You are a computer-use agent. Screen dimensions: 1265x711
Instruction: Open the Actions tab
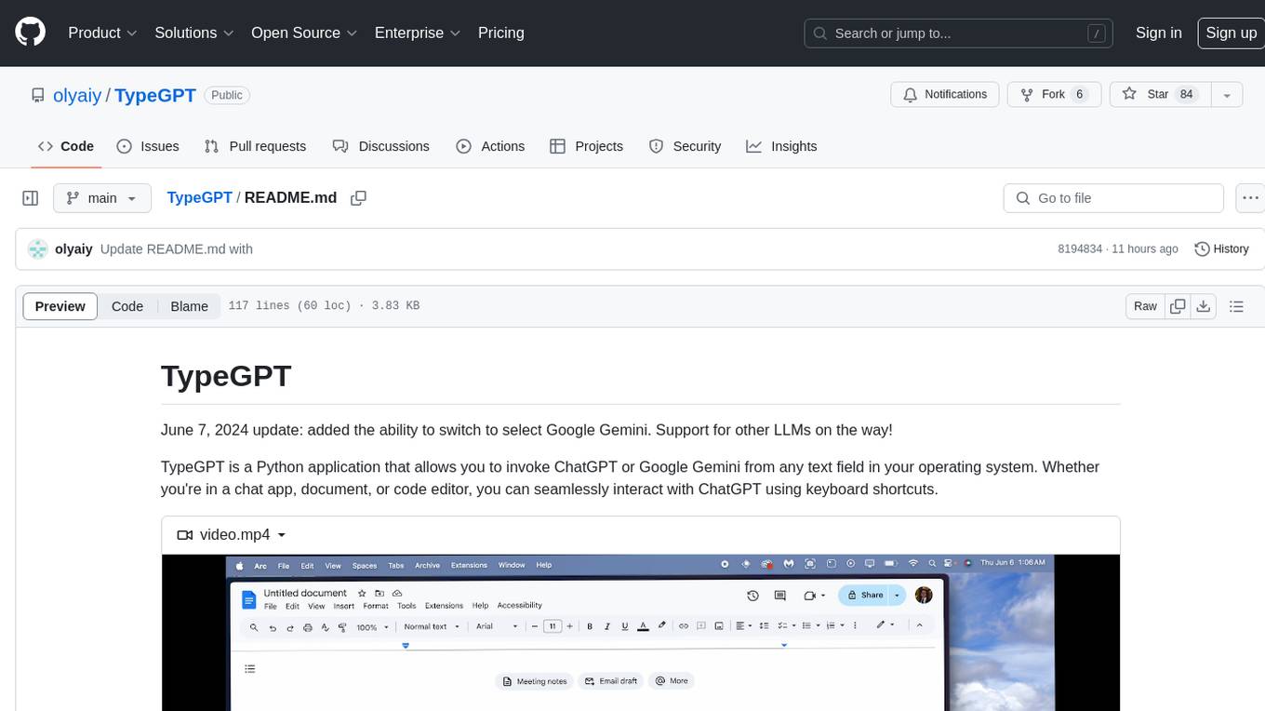pos(490,146)
